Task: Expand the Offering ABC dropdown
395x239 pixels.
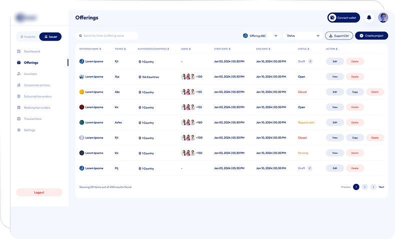Action: point(275,36)
